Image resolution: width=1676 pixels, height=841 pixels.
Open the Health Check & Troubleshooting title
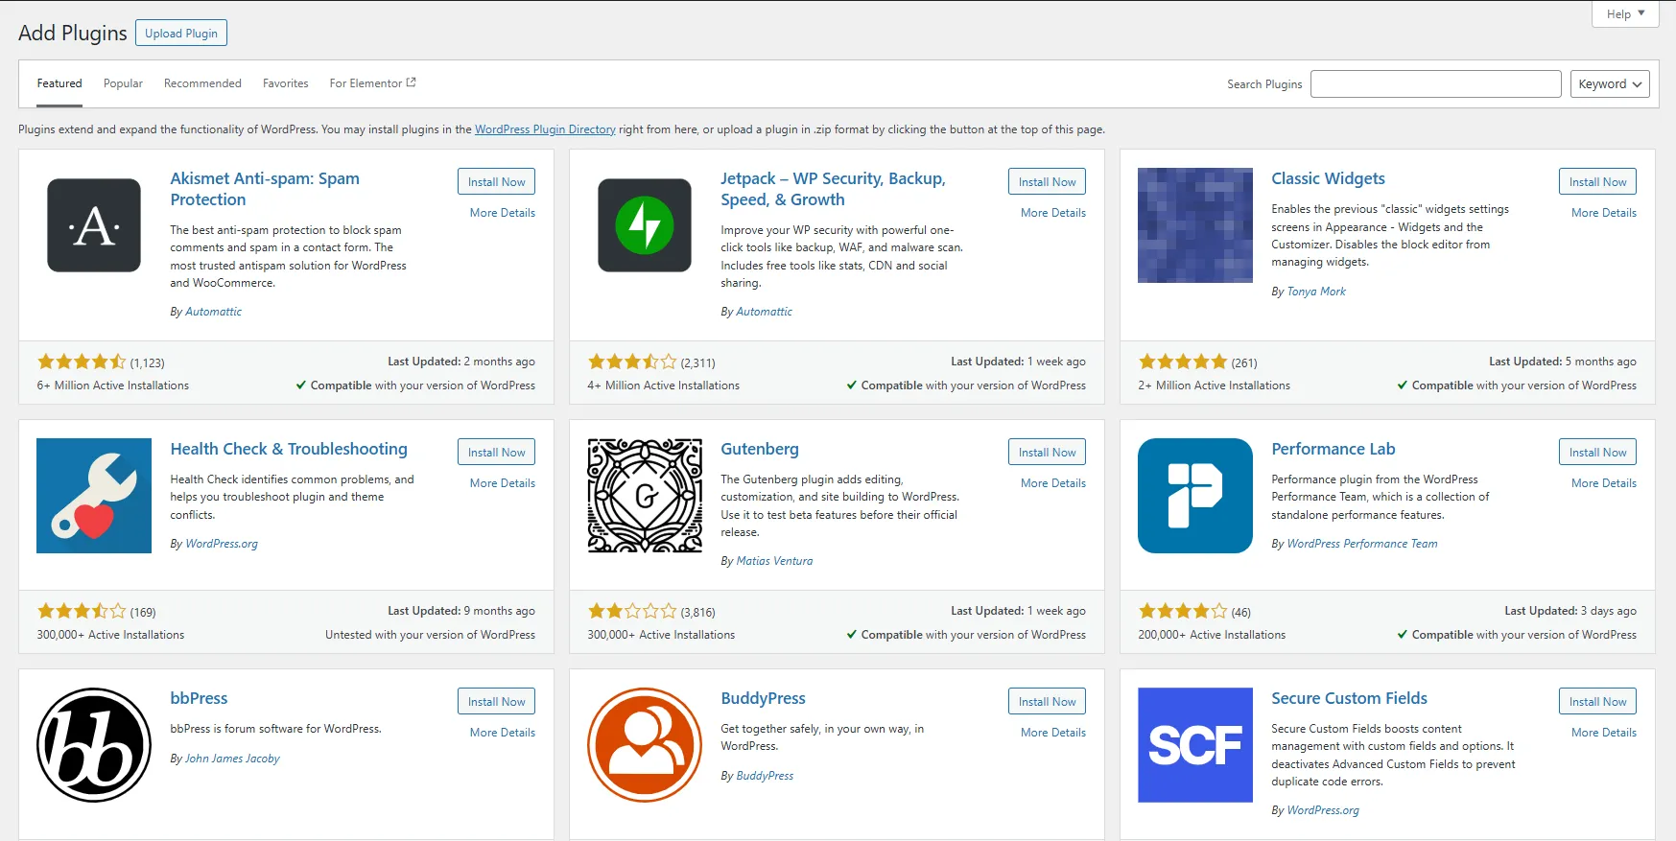289,449
